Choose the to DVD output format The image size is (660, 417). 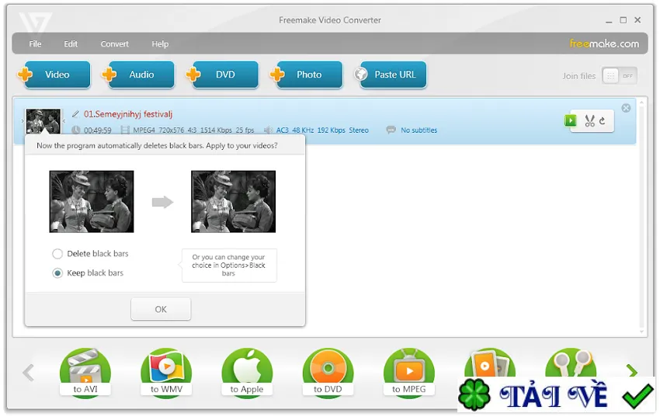click(x=328, y=374)
